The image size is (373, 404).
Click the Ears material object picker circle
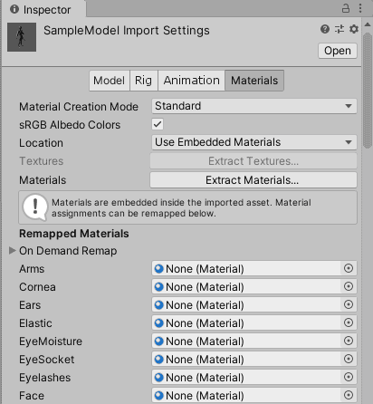click(349, 304)
